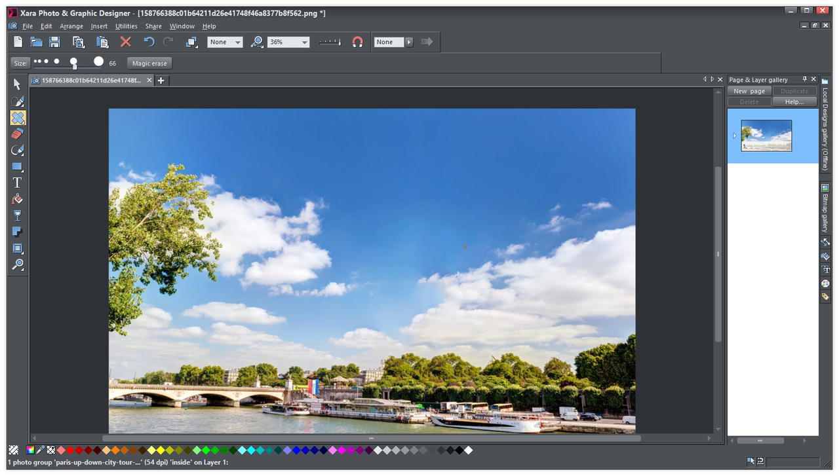Open the Edit menu

tap(46, 26)
